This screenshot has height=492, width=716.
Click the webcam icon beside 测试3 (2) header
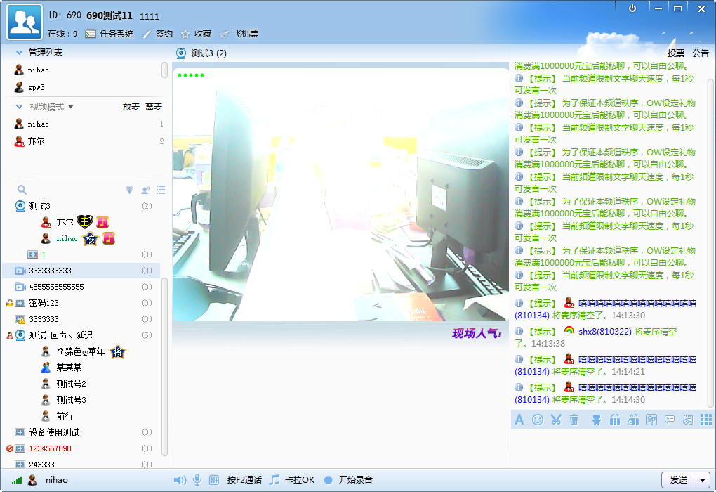(181, 53)
